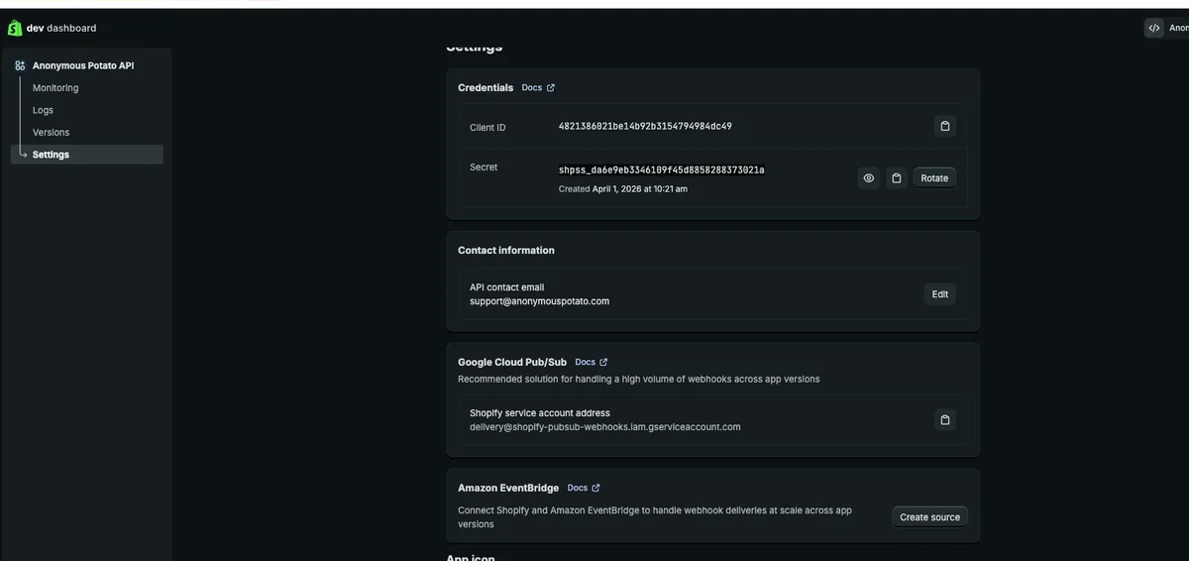Create an Amazon EventBridge source
Viewport: 1189px width, 561px height.
pos(928,517)
